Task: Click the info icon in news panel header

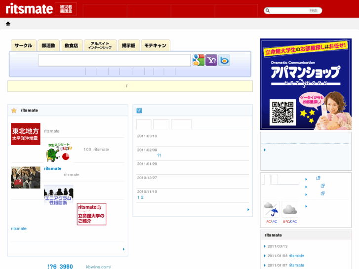Action: pyautogui.click(x=139, y=111)
